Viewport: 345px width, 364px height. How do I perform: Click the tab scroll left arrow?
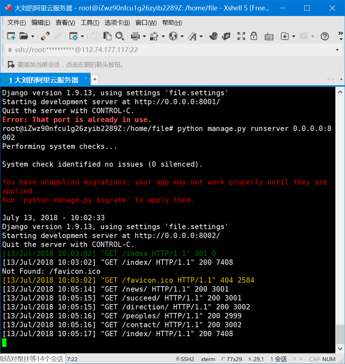pyautogui.click(x=328, y=79)
